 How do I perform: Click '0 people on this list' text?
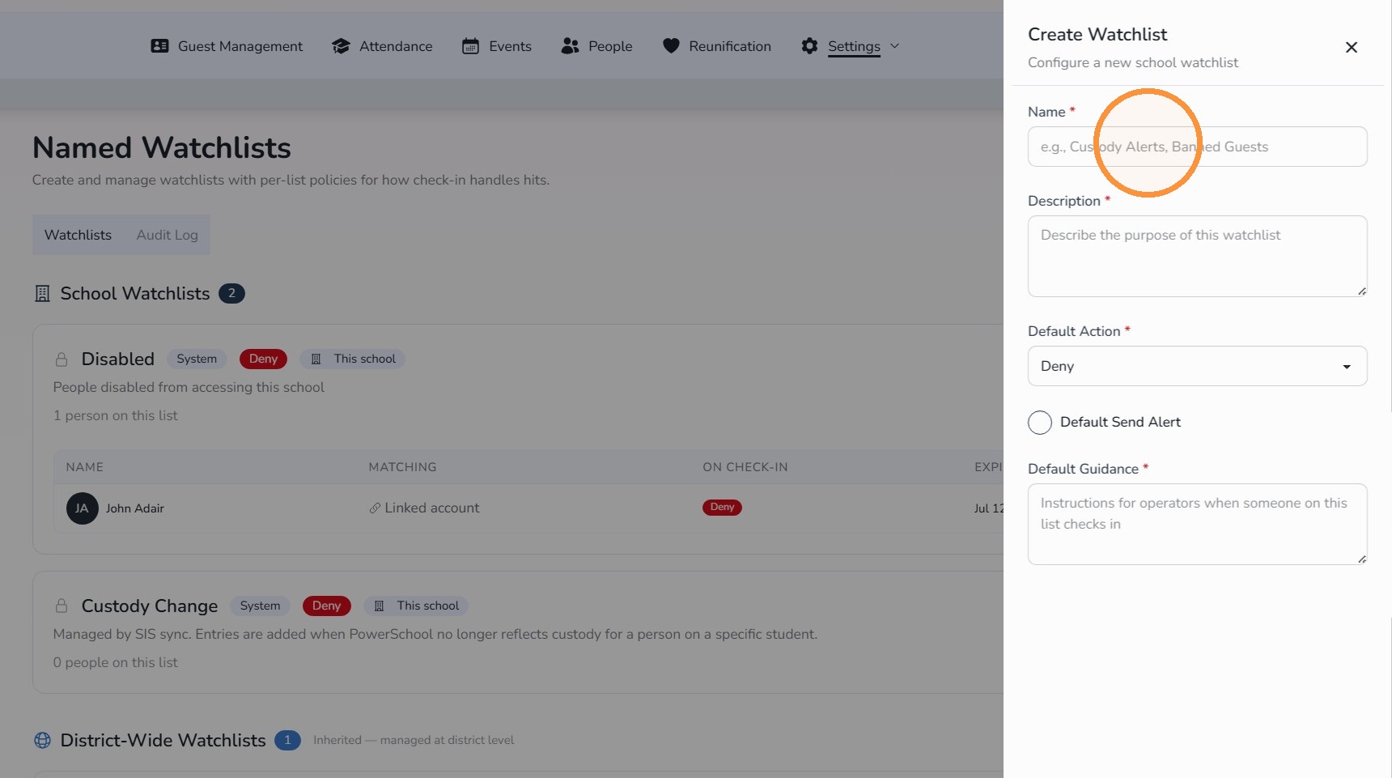[x=115, y=663]
